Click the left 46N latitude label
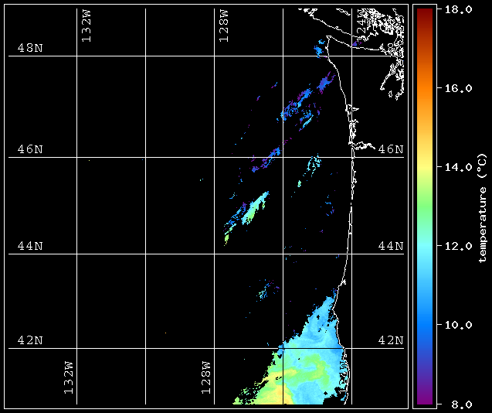 (30, 149)
